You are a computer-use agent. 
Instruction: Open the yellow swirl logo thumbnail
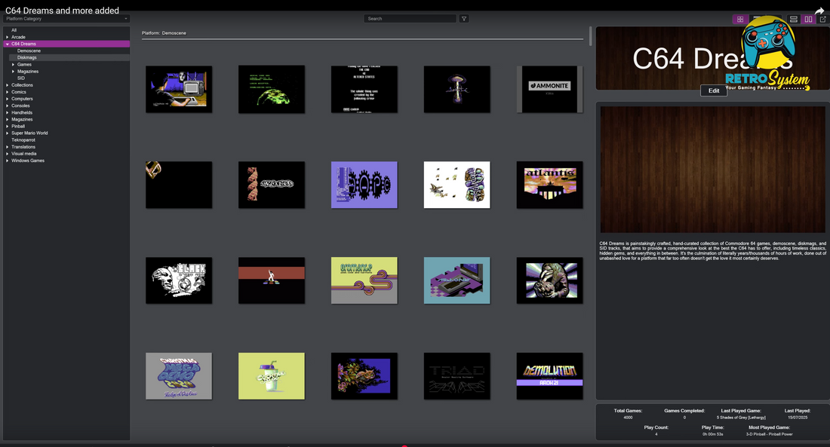pos(364,280)
